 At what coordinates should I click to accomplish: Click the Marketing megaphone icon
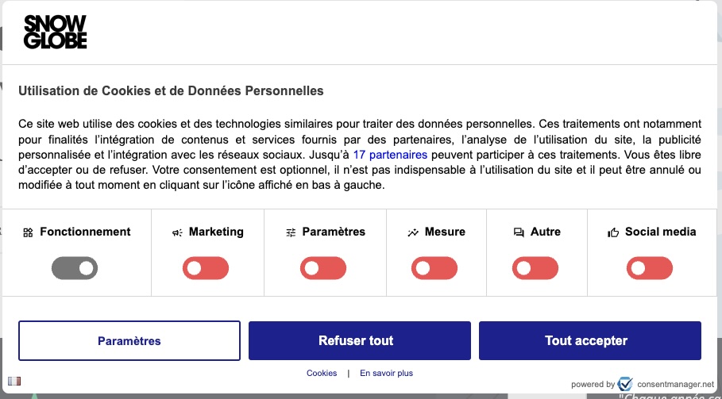pos(177,233)
